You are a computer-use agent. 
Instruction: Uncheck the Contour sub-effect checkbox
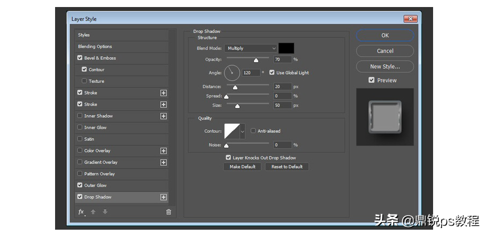tap(84, 70)
